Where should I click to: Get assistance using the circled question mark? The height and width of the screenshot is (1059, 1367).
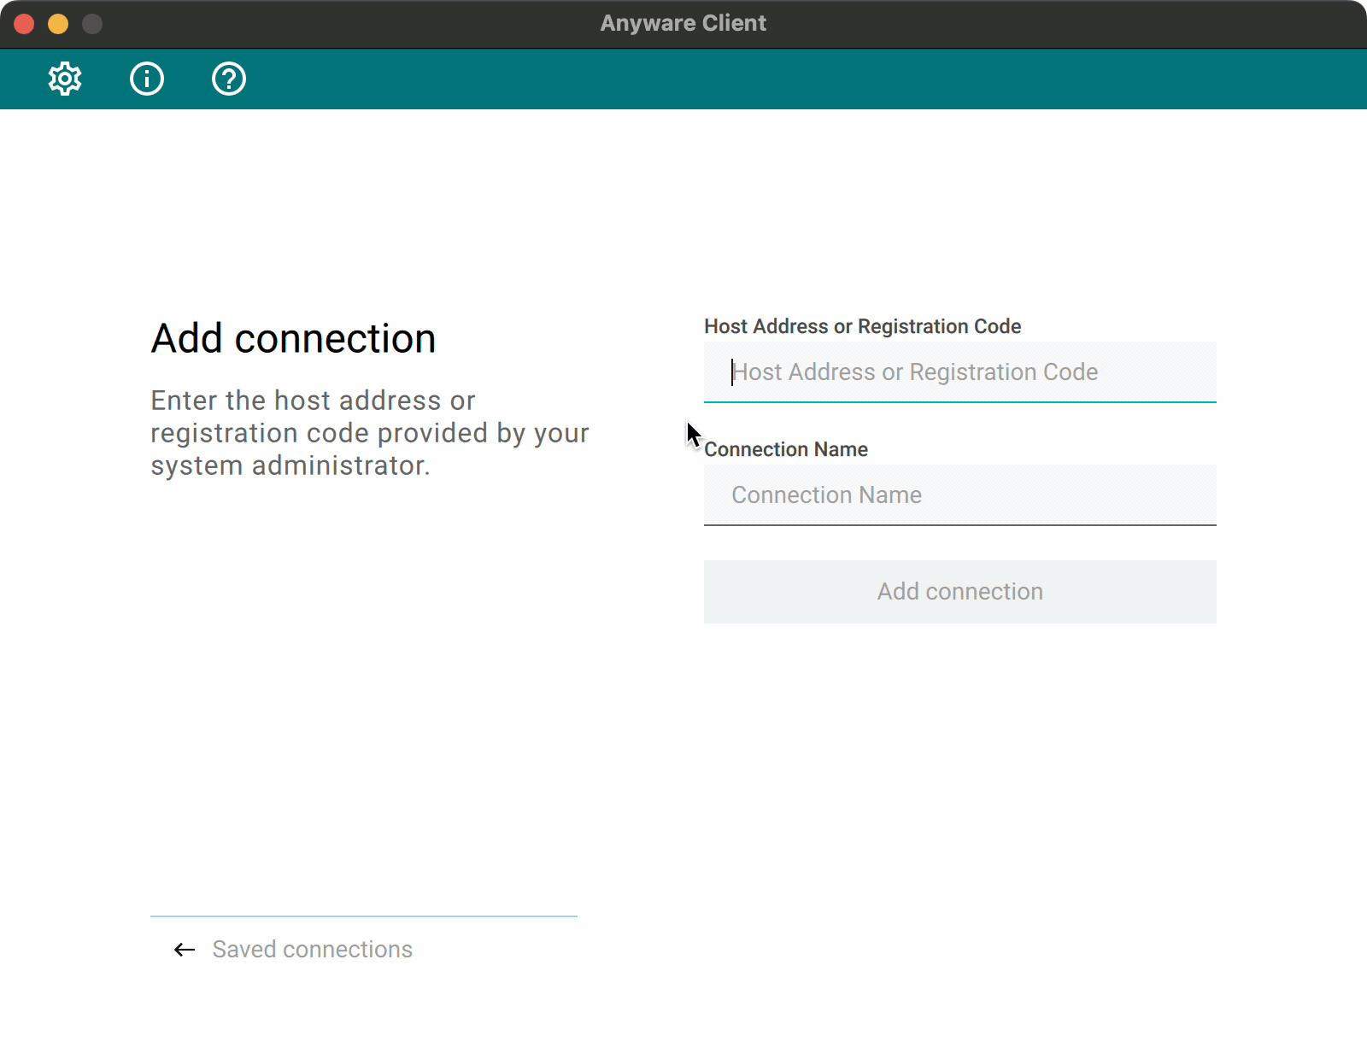pyautogui.click(x=228, y=79)
